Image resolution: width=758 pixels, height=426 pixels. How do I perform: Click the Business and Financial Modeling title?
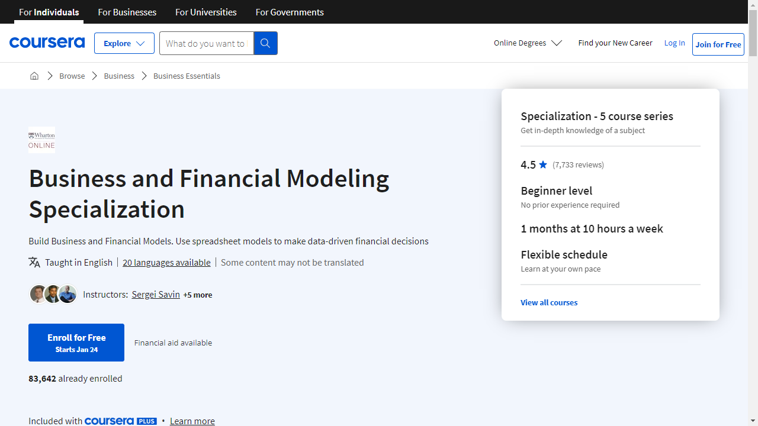coord(209,193)
